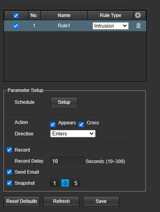Click the Reset Defaults button
Image resolution: width=160 pixels, height=212 pixels.
pyautogui.click(x=22, y=201)
